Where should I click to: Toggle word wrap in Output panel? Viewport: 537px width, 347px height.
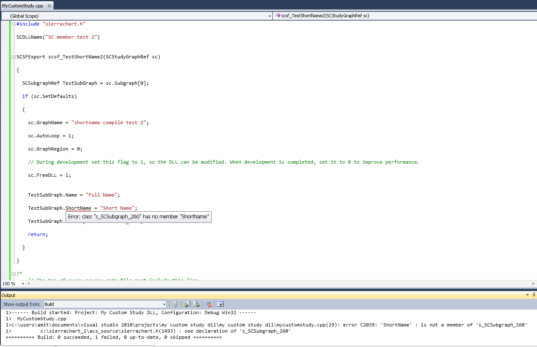[x=220, y=304]
